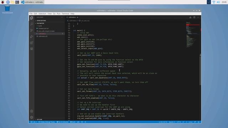Open the Wi-Fi network tray icon
Viewport: 228px width, 128px height.
(x=214, y=2)
